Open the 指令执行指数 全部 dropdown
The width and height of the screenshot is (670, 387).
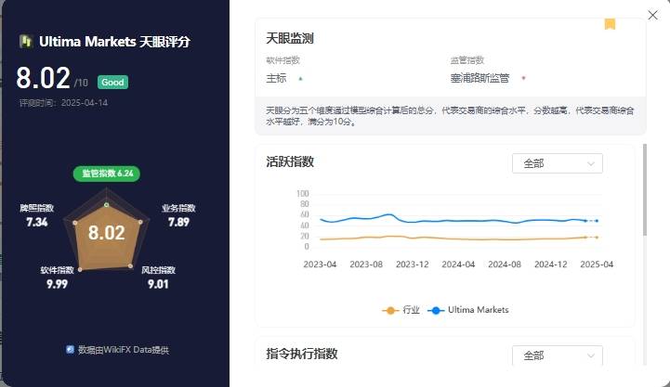(558, 355)
